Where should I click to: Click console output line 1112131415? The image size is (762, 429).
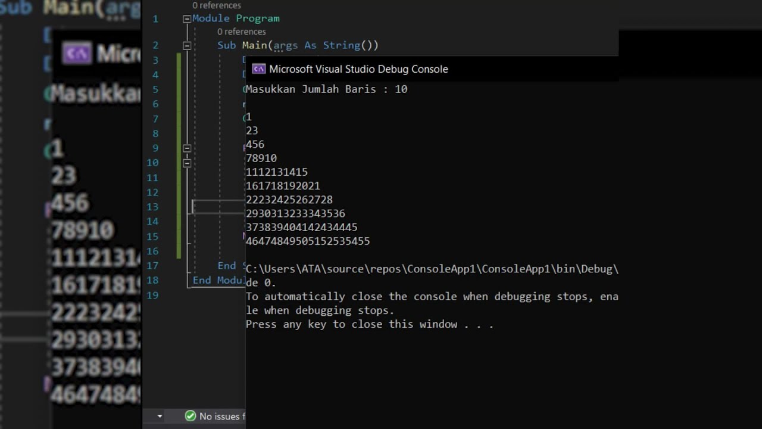point(277,172)
